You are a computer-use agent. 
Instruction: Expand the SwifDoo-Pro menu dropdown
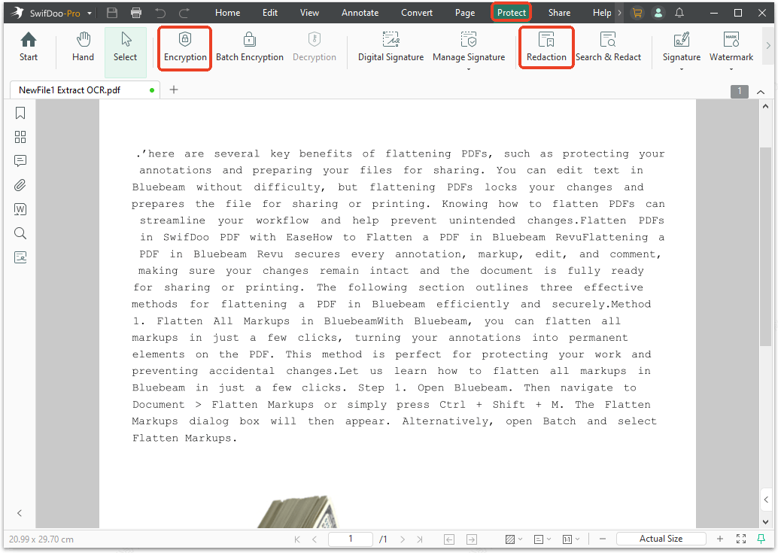pyautogui.click(x=89, y=13)
